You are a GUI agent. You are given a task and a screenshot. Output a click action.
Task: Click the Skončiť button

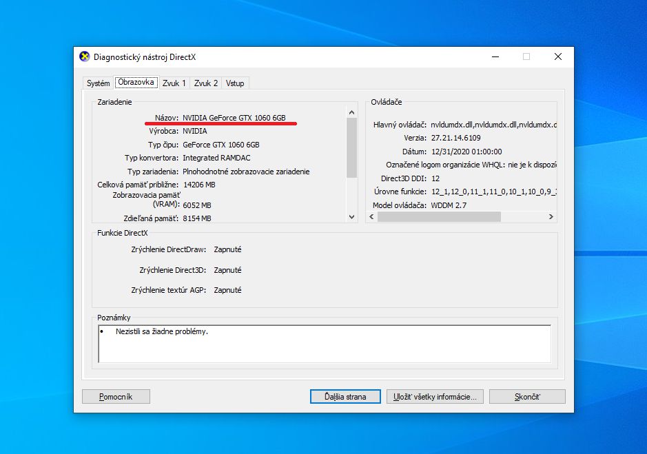pos(527,397)
